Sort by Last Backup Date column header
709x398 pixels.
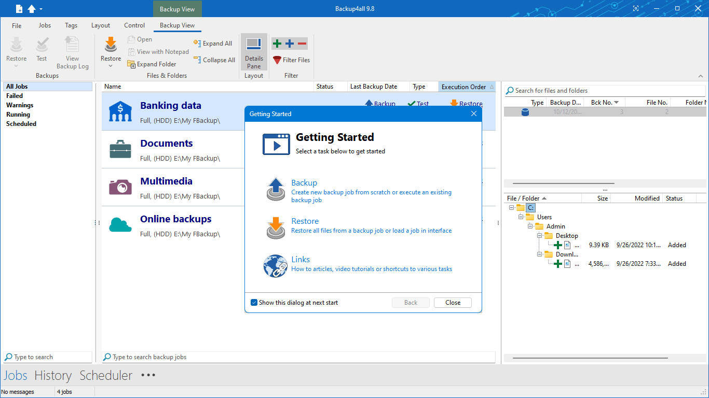[378, 87]
